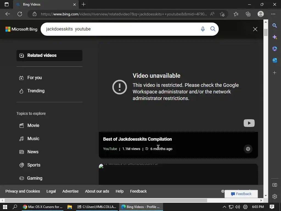Customize the sidebar with plus icon

(x=274, y=73)
